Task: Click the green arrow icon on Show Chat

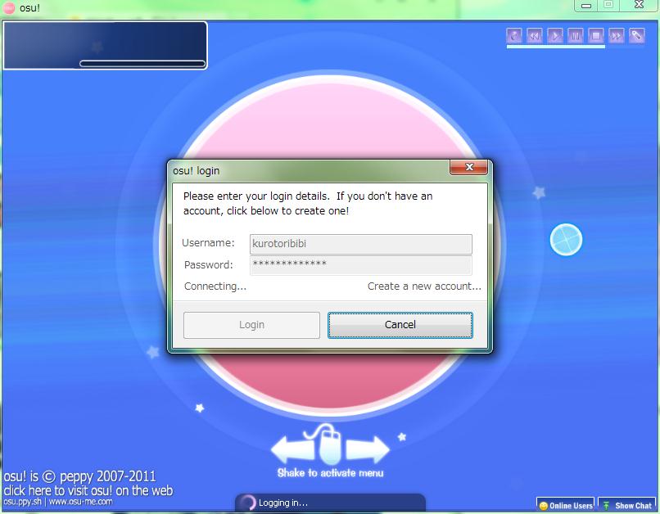Action: 606,506
